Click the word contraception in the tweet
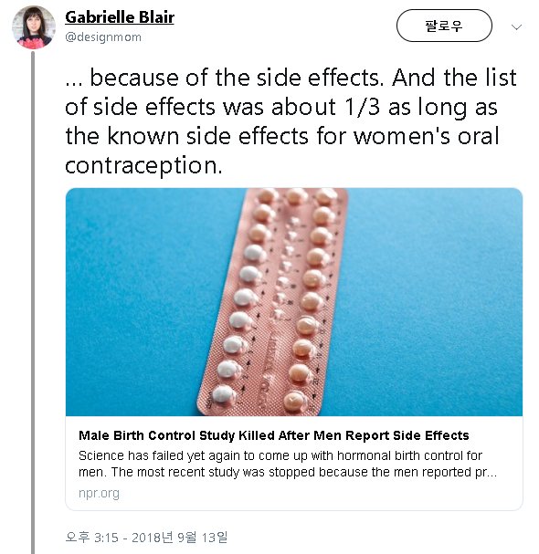 (x=143, y=165)
